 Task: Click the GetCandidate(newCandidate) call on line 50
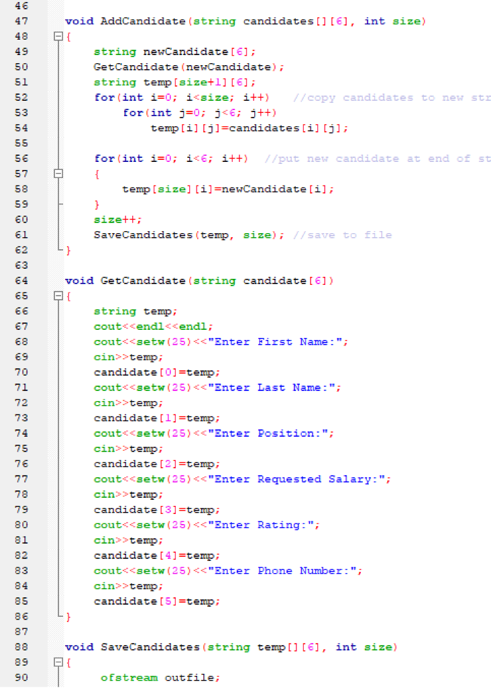tap(188, 67)
